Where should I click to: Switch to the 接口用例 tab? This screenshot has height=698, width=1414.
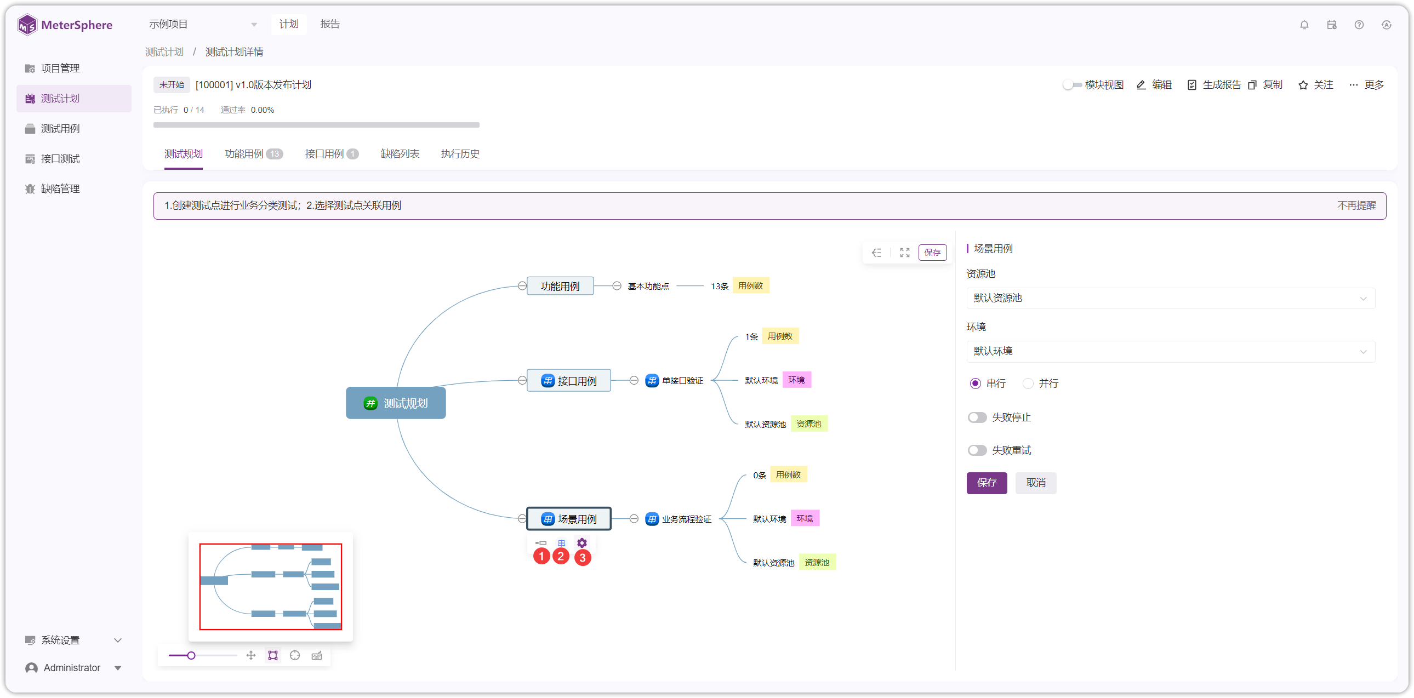coord(332,153)
